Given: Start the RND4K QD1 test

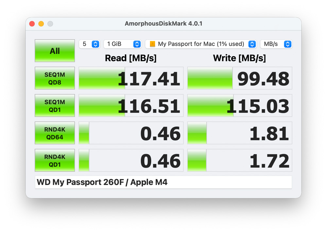Looking at the screenshot, I should (55, 160).
